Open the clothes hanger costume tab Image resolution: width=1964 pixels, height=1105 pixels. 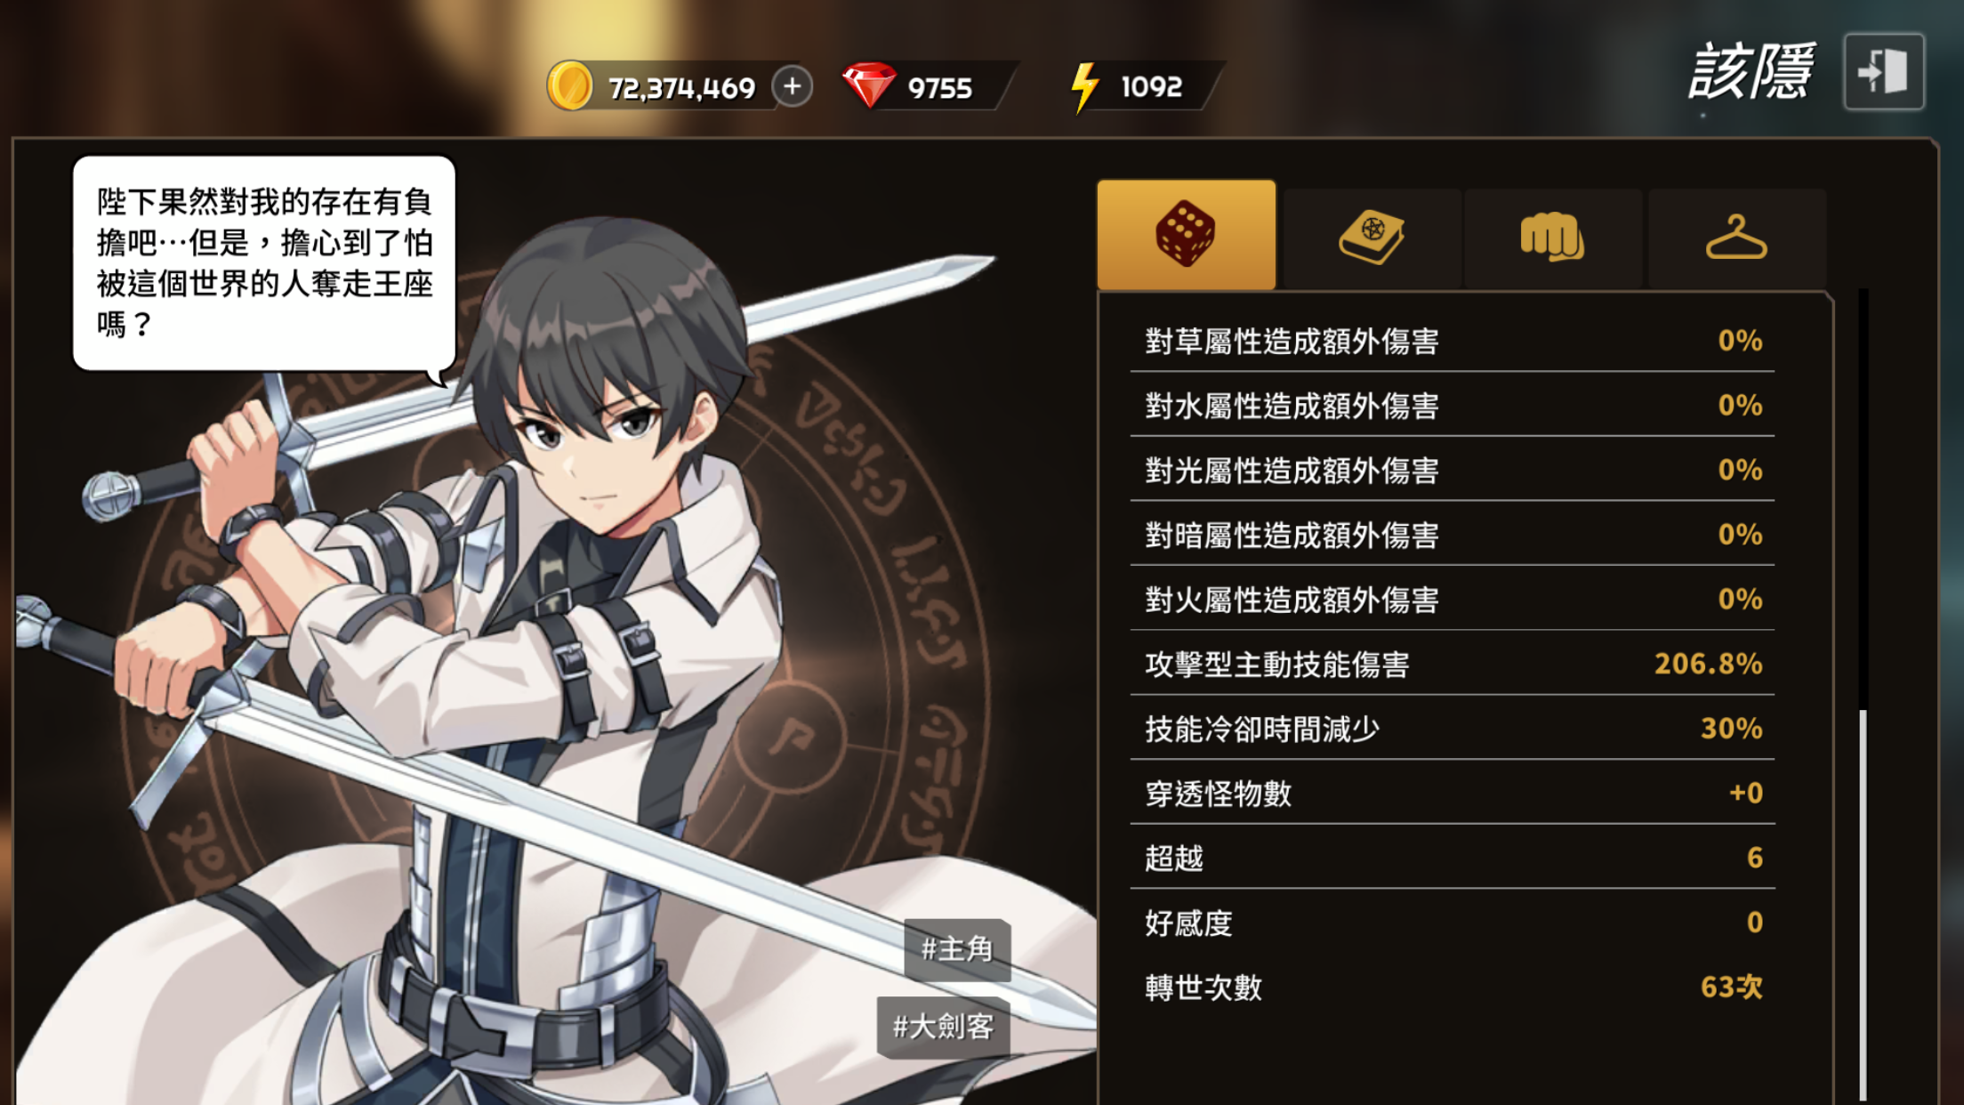(1736, 238)
